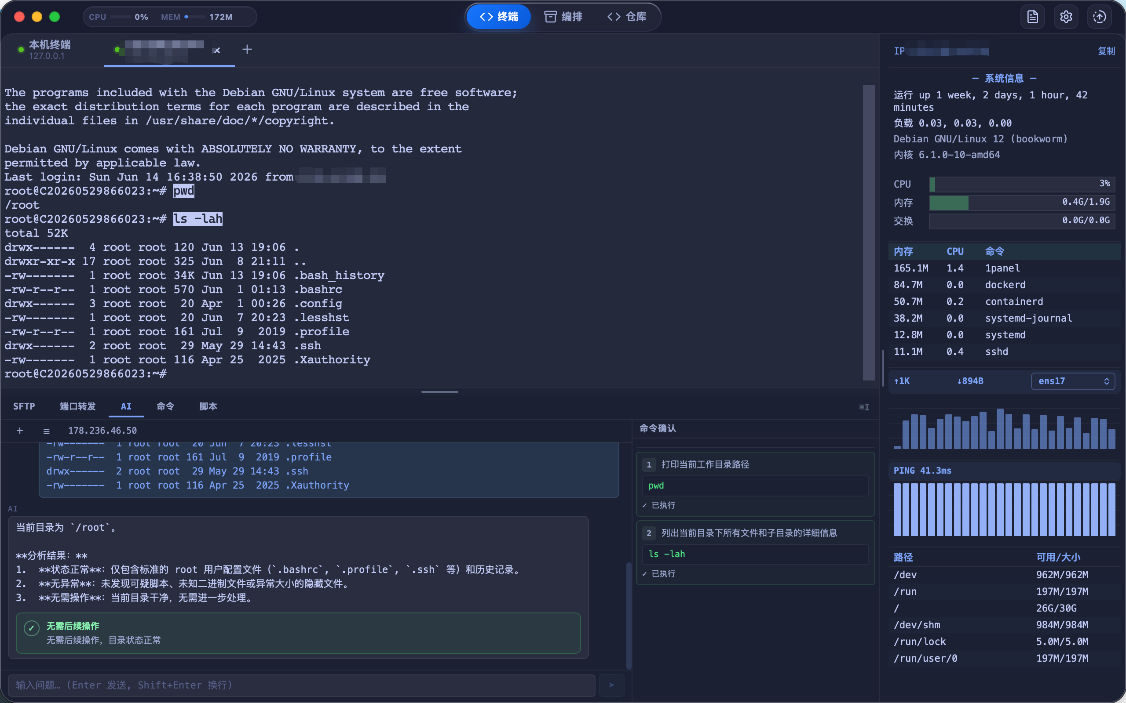Click the CPU 0% indicator in title bar

tap(118, 17)
